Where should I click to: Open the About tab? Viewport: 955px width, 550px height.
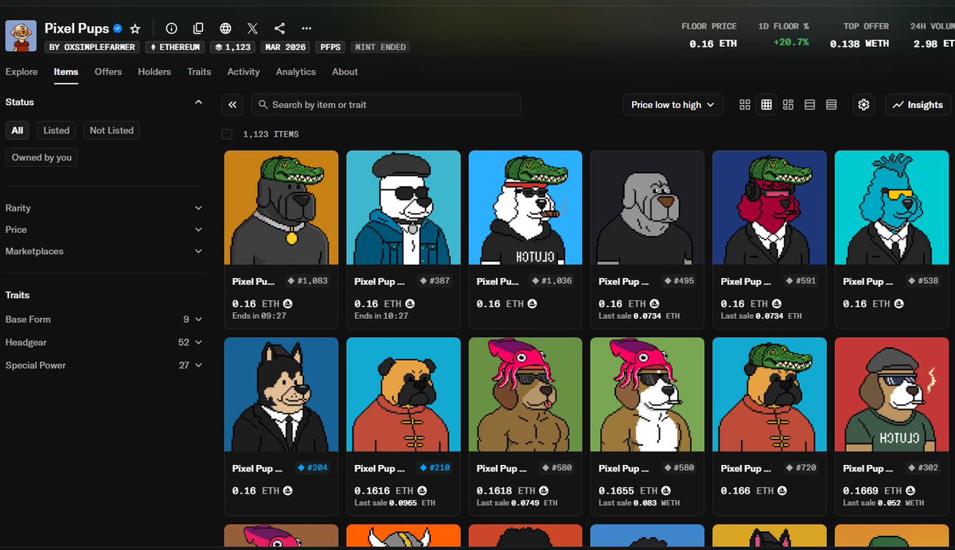tap(345, 72)
